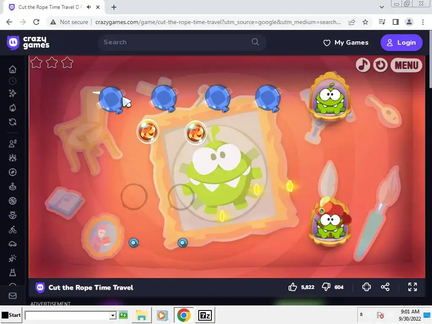Click the Not secure site warning
The height and width of the screenshot is (324, 432).
(69, 22)
